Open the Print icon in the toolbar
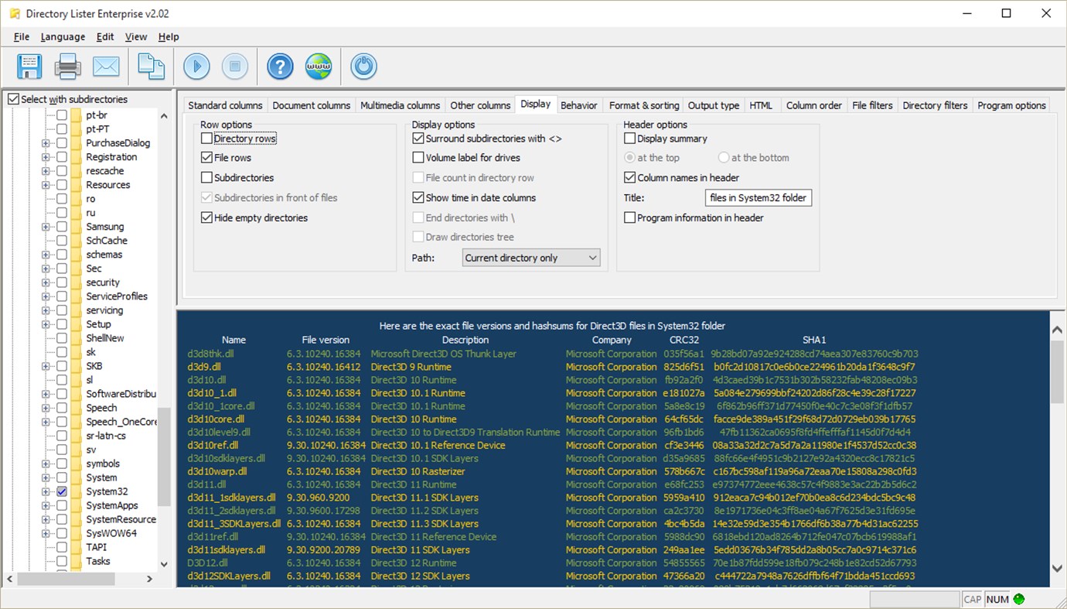1067x609 pixels. (x=67, y=67)
